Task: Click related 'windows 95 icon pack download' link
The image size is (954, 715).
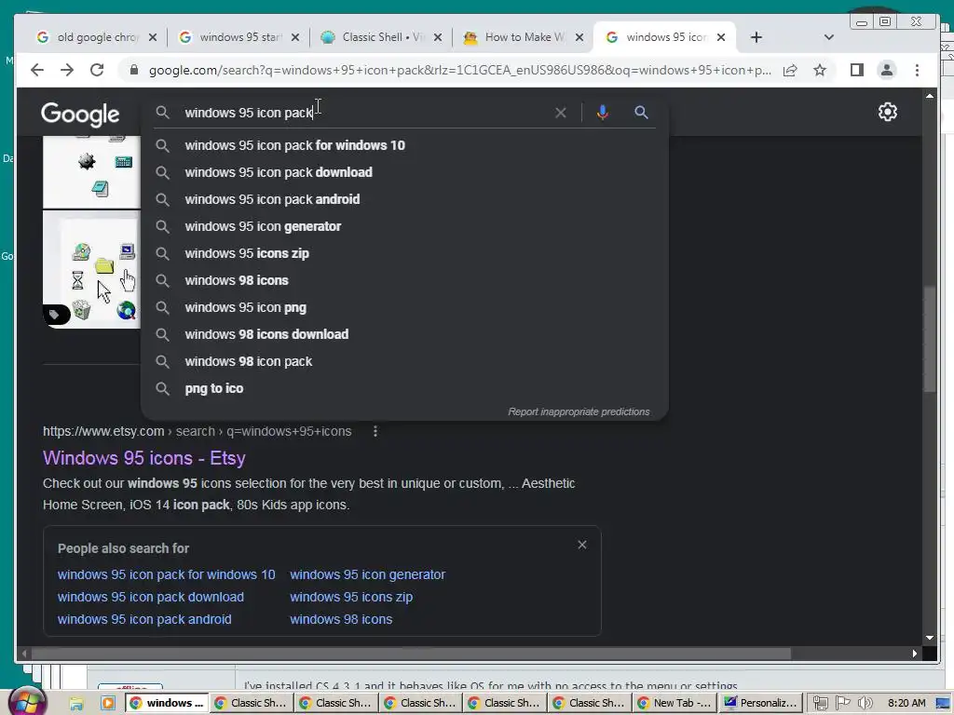Action: pos(151,597)
